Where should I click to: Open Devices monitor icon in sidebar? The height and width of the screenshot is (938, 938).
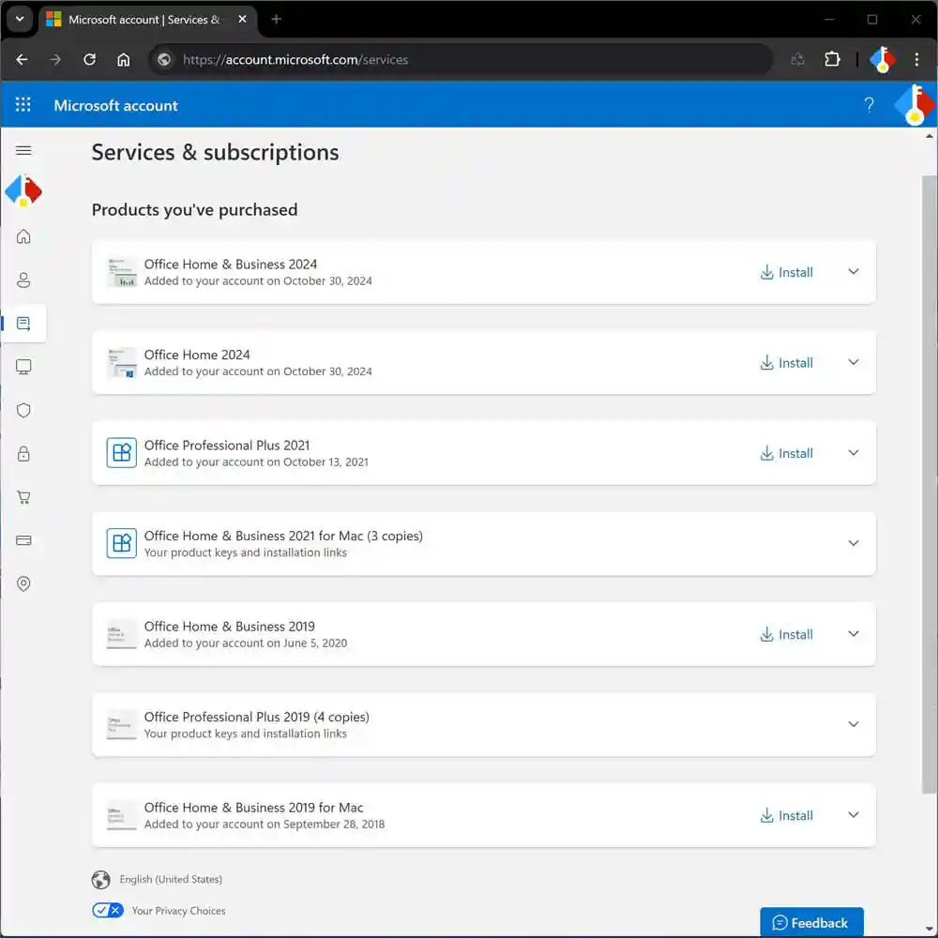(23, 367)
